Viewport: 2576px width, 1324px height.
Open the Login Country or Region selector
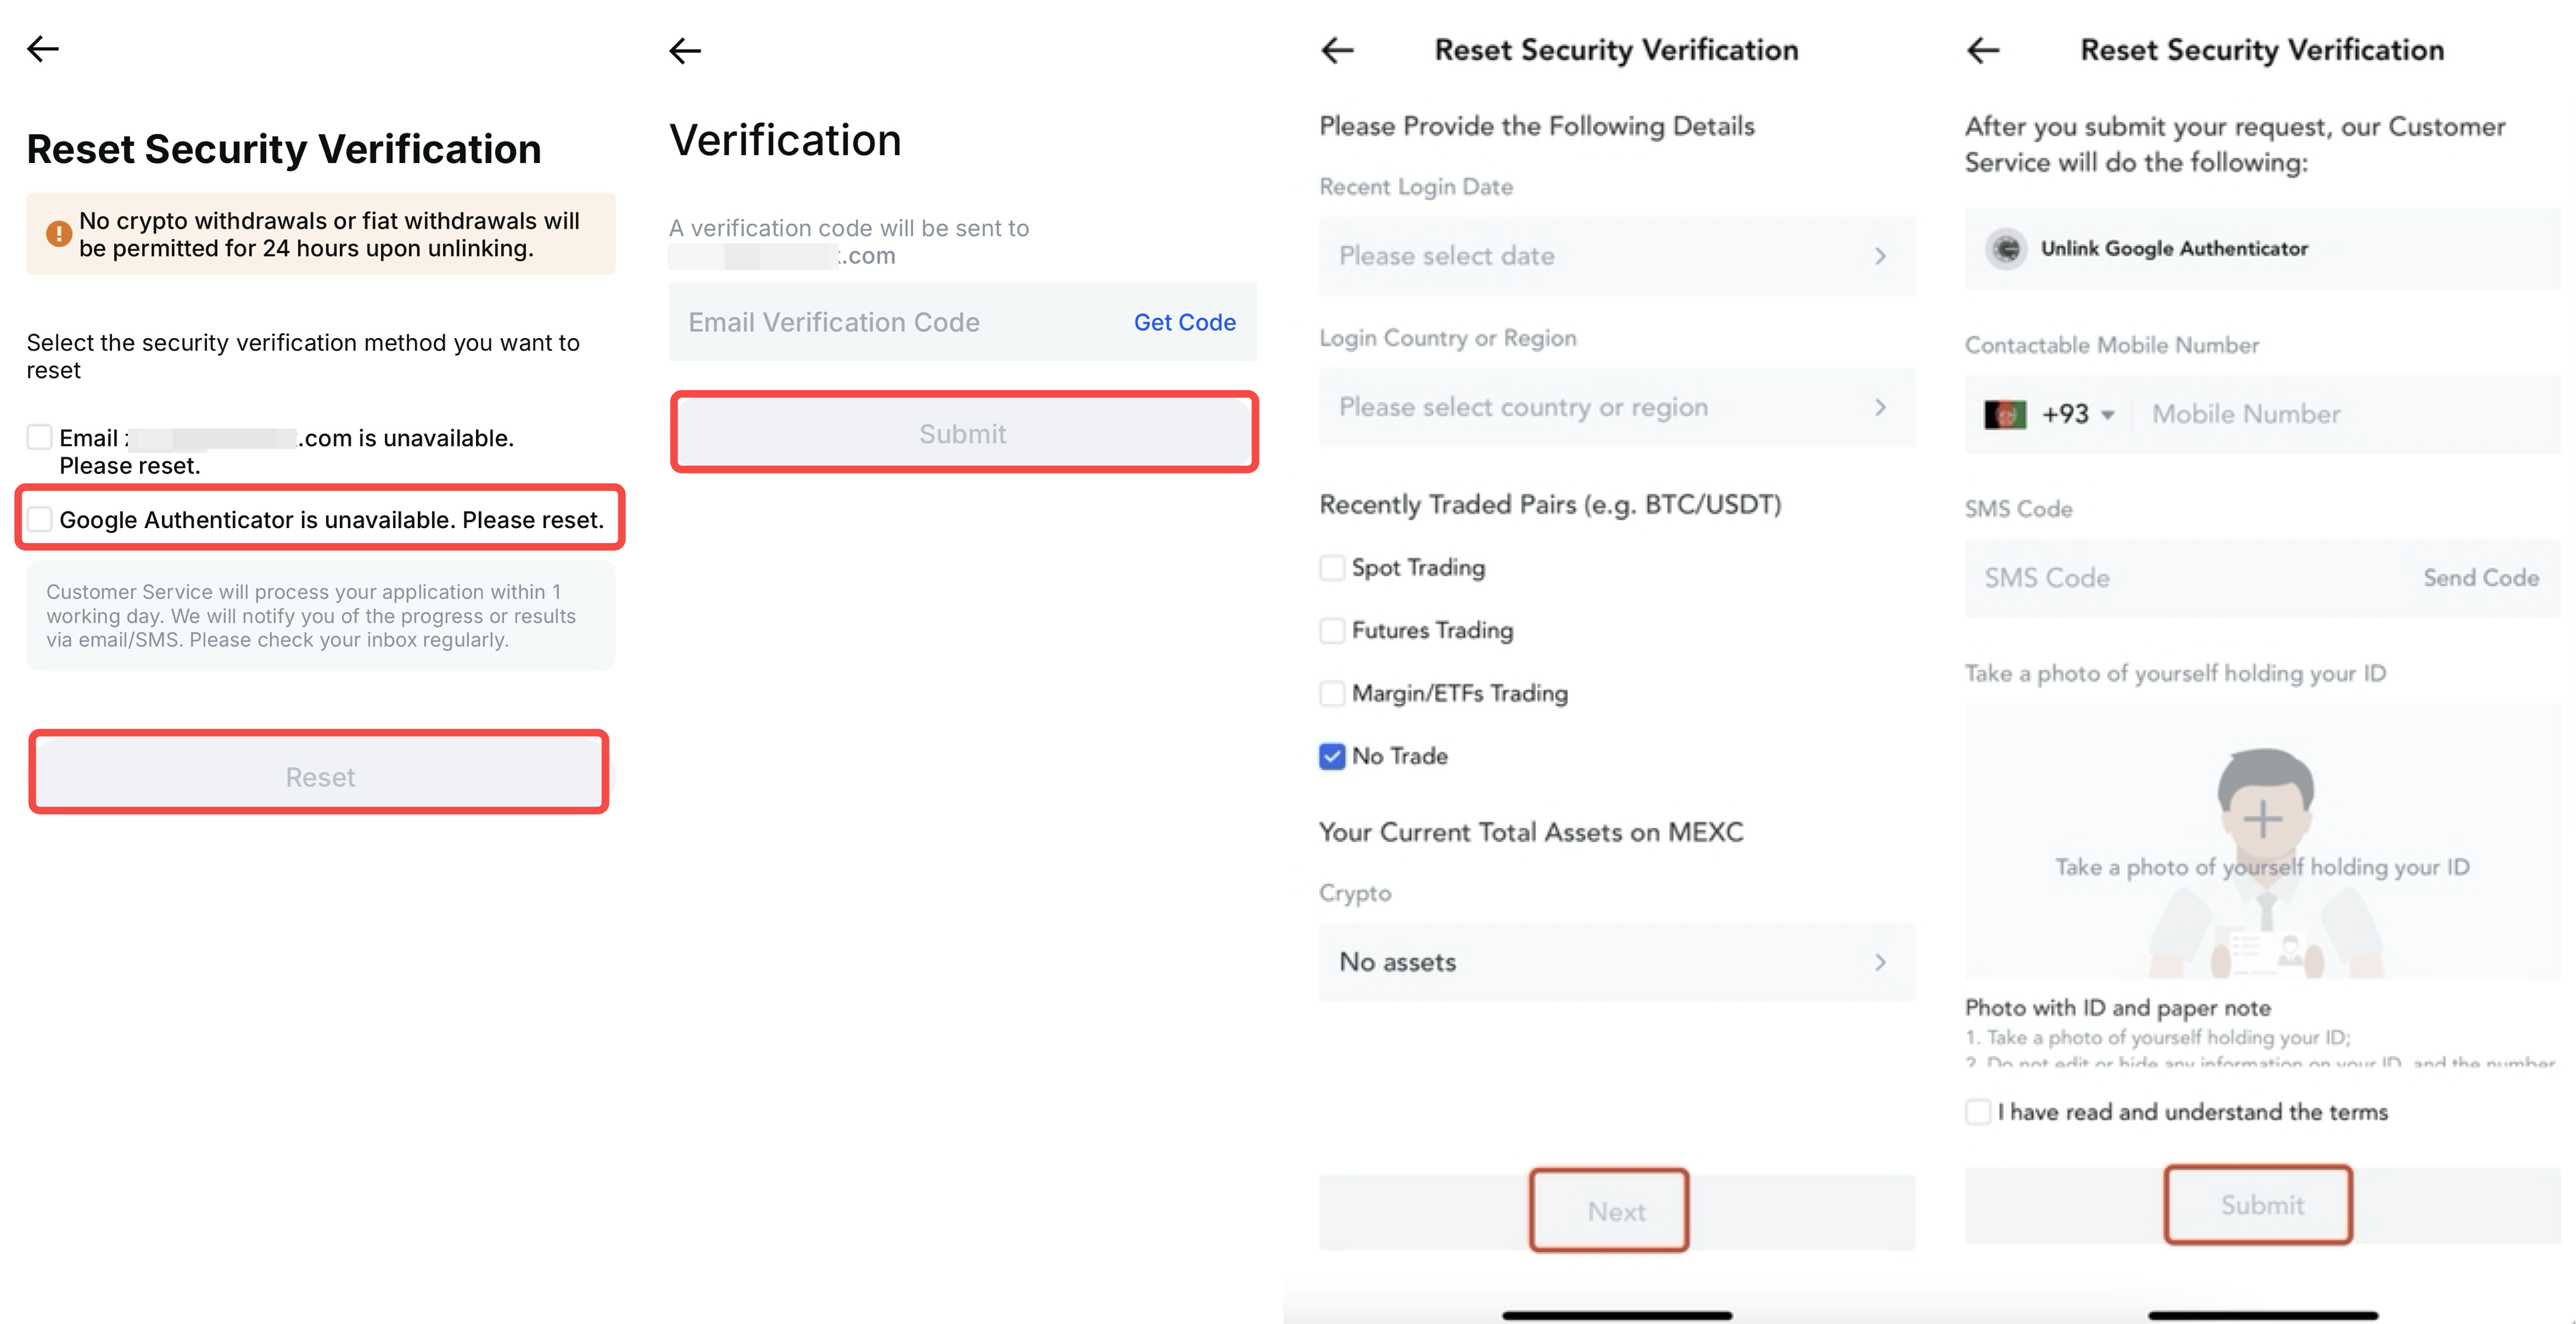1615,407
